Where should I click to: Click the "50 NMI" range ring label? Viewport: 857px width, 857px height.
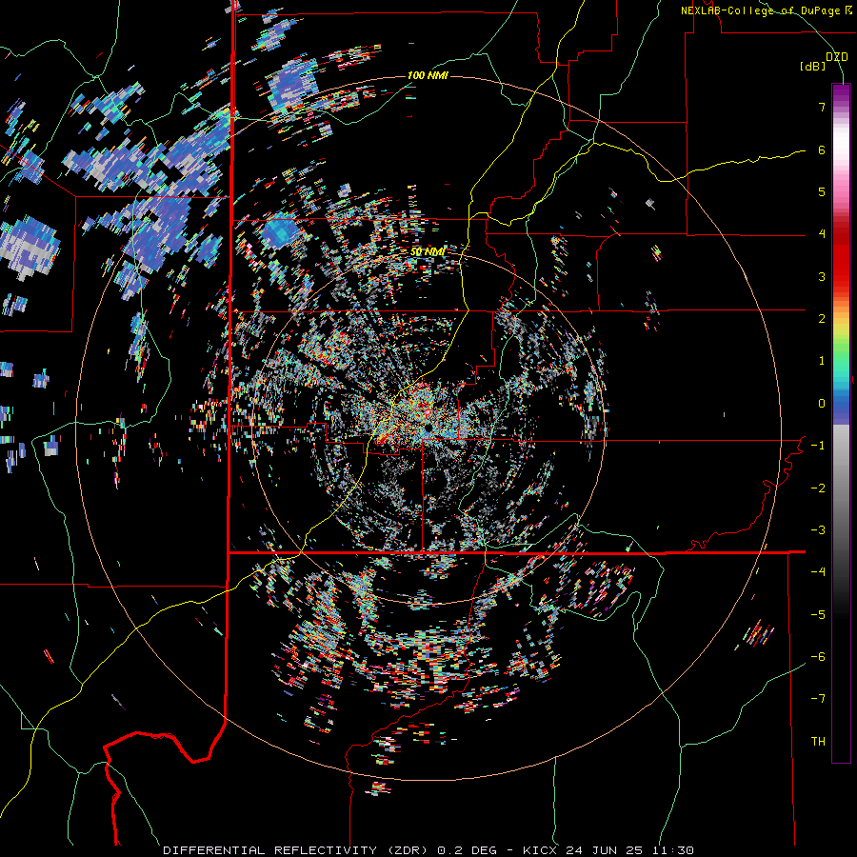[x=428, y=252]
